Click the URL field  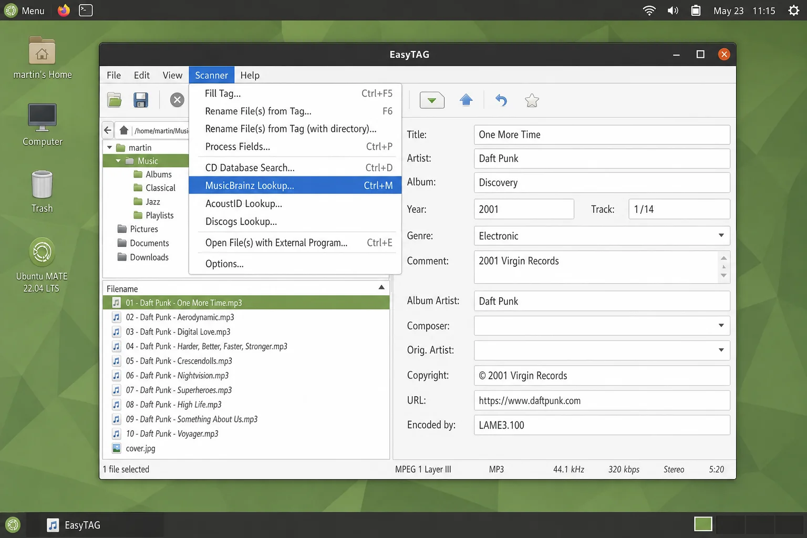[602, 400]
